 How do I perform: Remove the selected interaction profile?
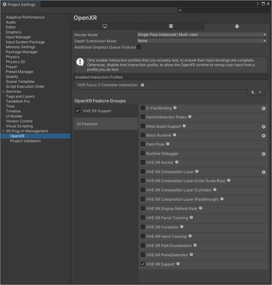pyautogui.click(x=260, y=92)
